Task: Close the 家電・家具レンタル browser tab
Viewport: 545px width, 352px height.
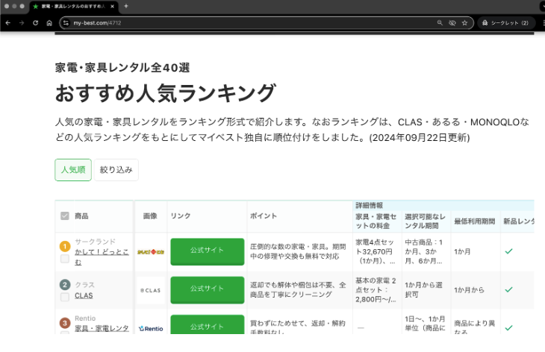Action: tap(112, 6)
